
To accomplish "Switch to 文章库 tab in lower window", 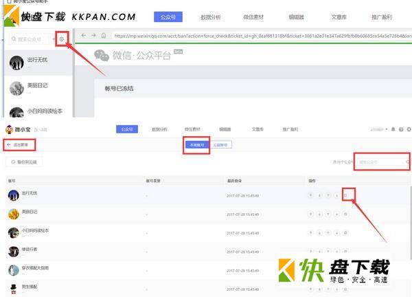I will (x=257, y=129).
